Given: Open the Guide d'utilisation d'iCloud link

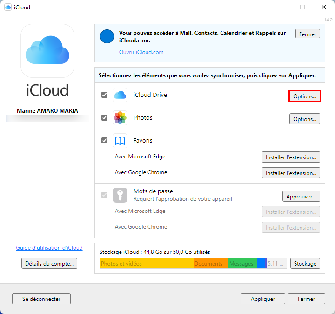Looking at the screenshot, I should tap(49, 248).
